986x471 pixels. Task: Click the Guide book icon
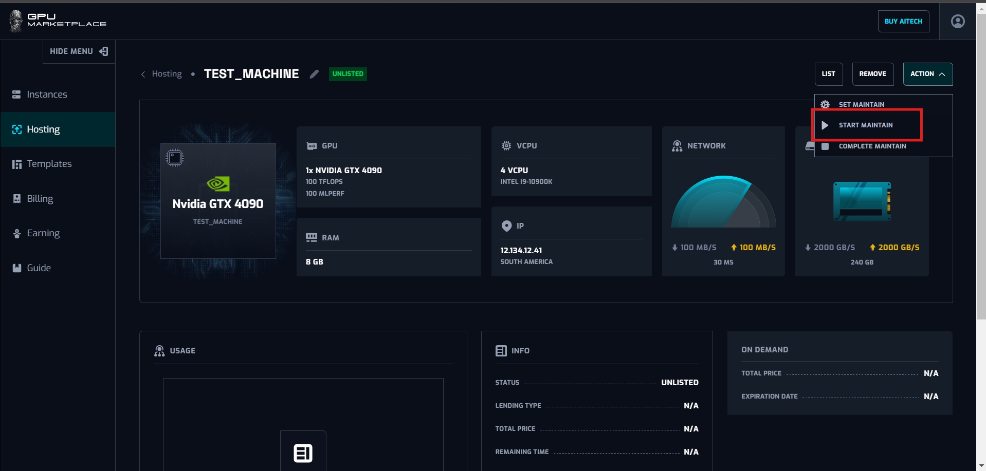[16, 268]
